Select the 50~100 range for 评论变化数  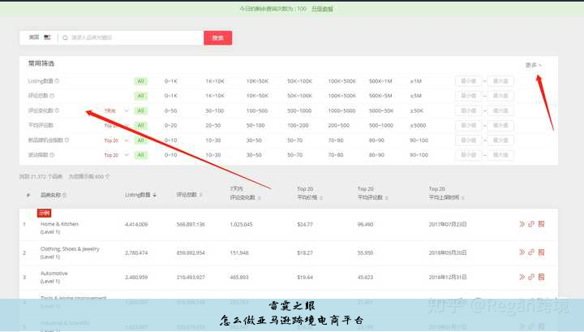point(215,110)
